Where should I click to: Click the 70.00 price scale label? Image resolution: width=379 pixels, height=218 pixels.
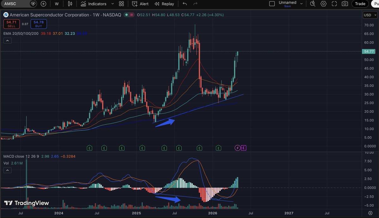tap(369, 25)
